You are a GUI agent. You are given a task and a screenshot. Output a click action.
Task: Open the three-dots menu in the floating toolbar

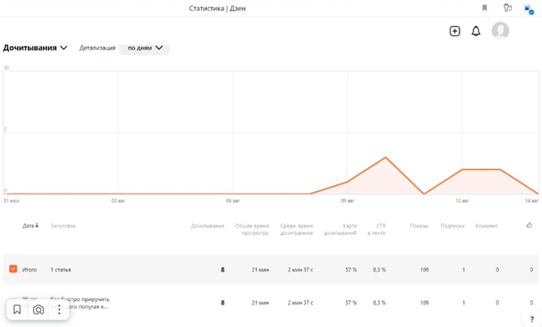[59, 309]
